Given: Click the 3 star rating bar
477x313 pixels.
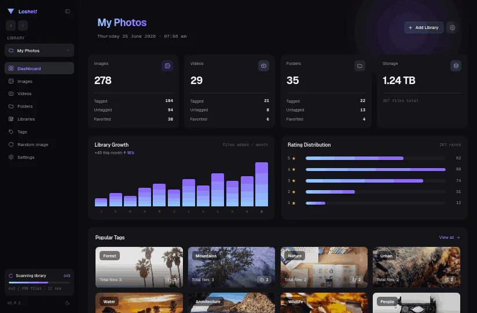Looking at the screenshot, I should 375,181.
